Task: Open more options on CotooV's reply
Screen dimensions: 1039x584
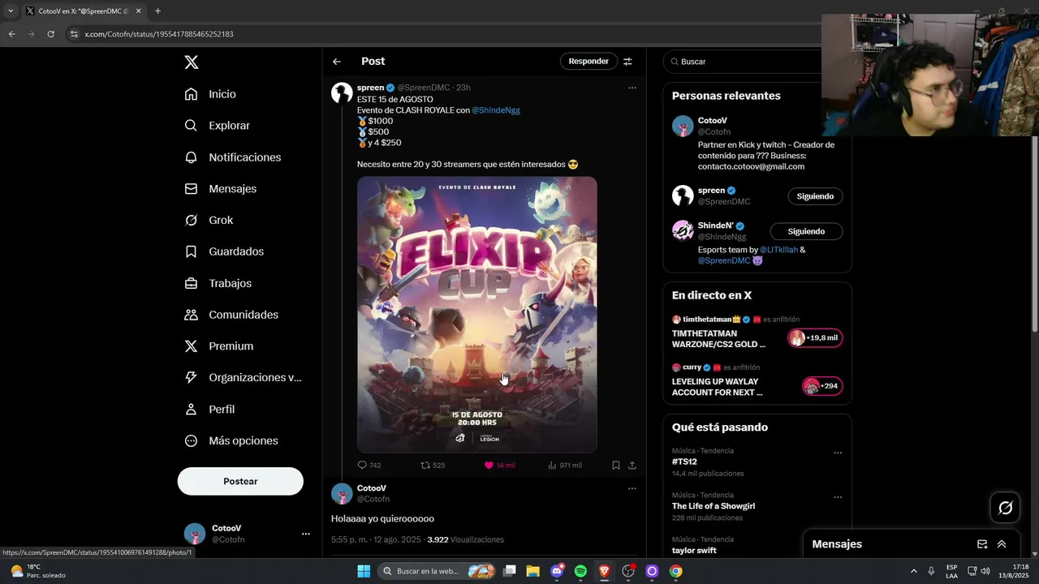Action: (632, 488)
